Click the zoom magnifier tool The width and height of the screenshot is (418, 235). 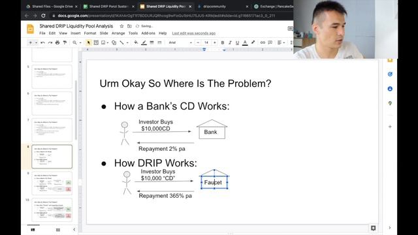(74, 42)
